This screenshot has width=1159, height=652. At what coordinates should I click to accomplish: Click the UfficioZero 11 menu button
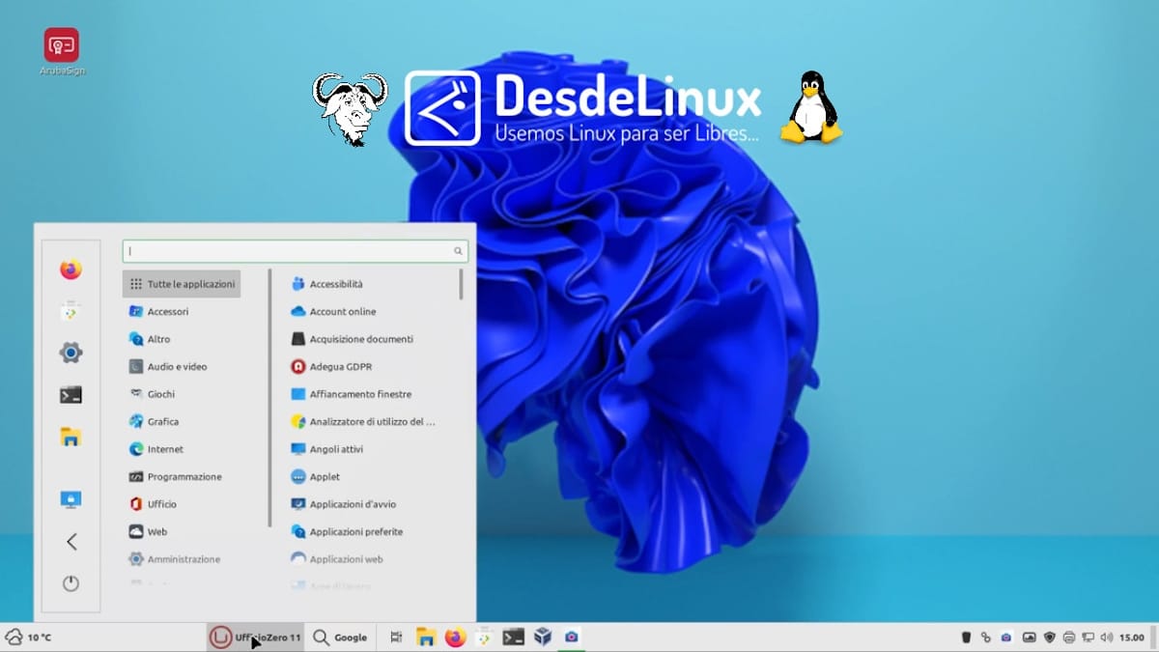256,638
